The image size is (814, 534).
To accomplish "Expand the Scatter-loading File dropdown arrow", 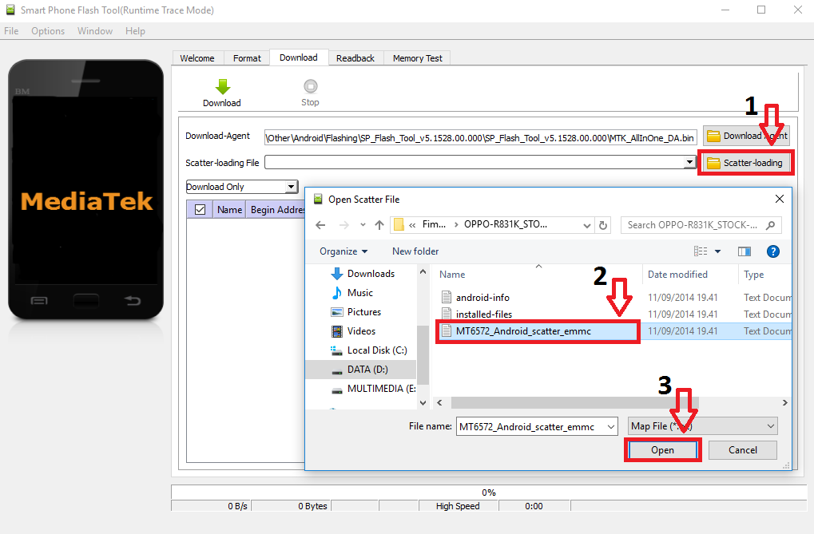I will coord(689,162).
